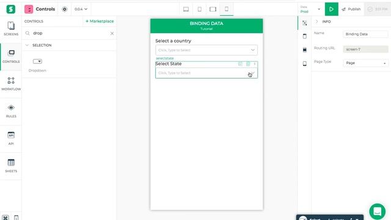This screenshot has width=391, height=220.
Task: Delete the selected Select State control
Action: pyautogui.click(x=248, y=64)
